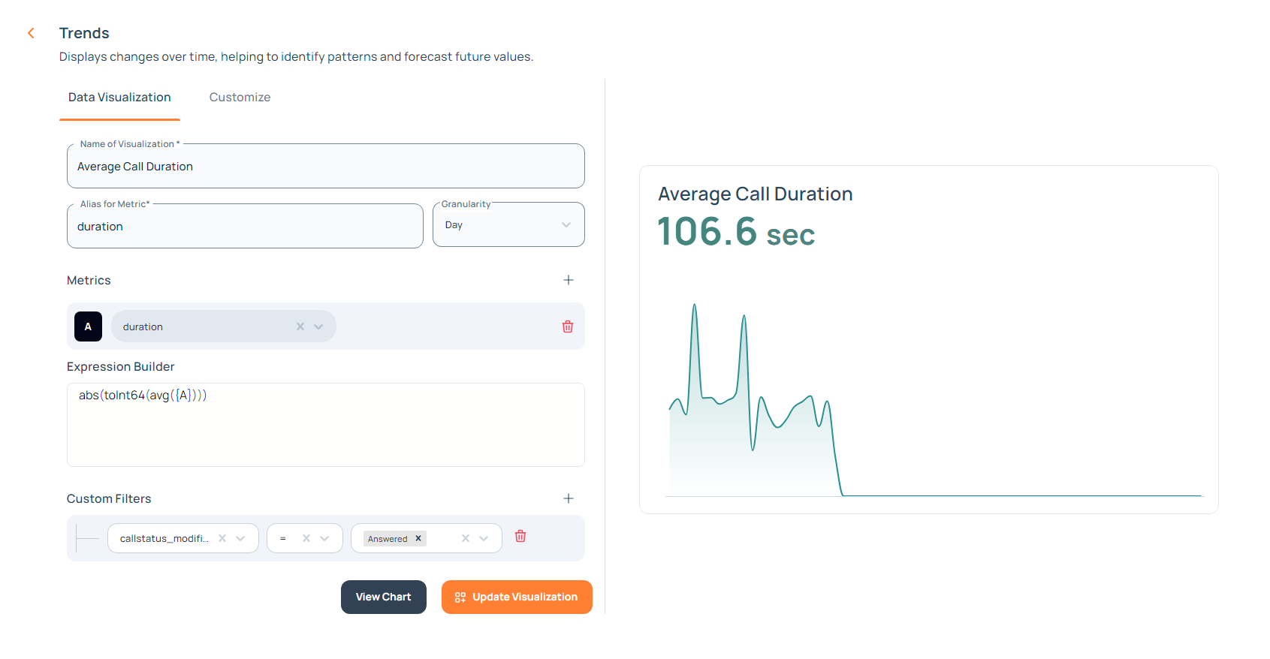Clear the duration metric selection
The image size is (1270, 659).
[300, 326]
